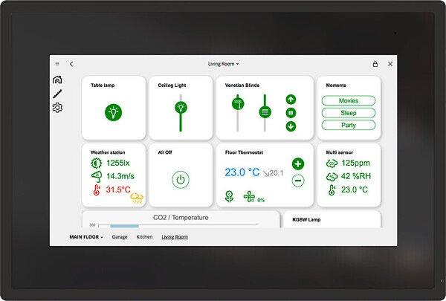Open the hamburger menu

click(x=57, y=65)
